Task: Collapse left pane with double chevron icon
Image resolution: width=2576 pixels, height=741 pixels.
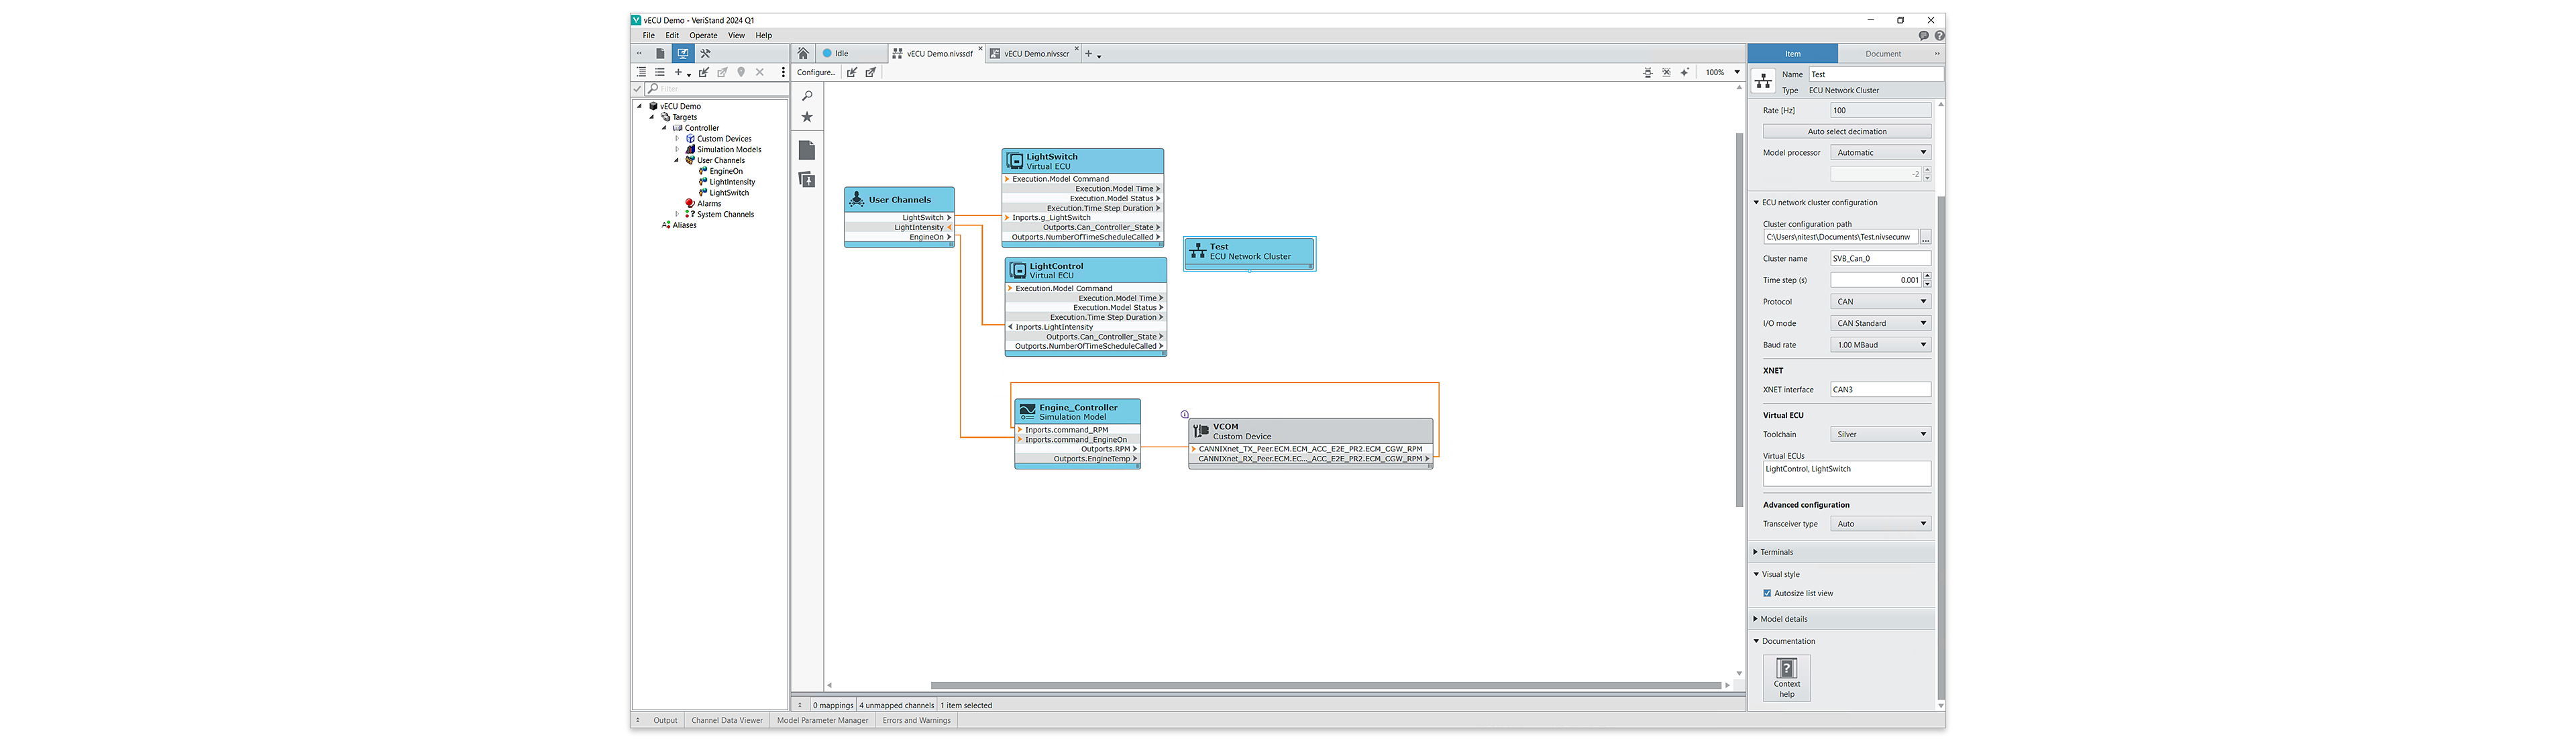Action: (639, 53)
